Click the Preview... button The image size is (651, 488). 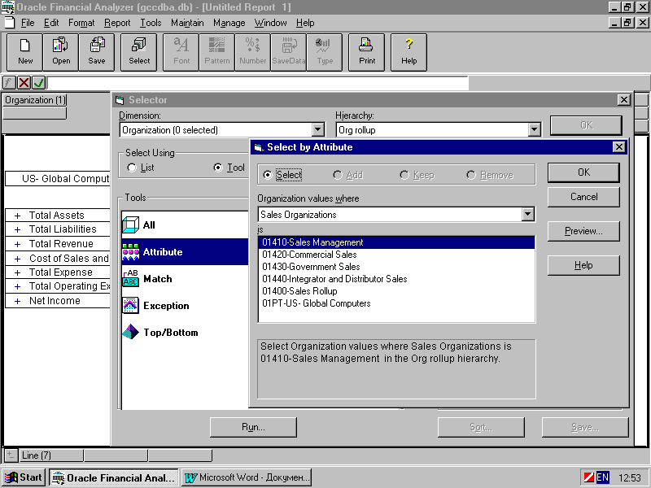click(583, 231)
